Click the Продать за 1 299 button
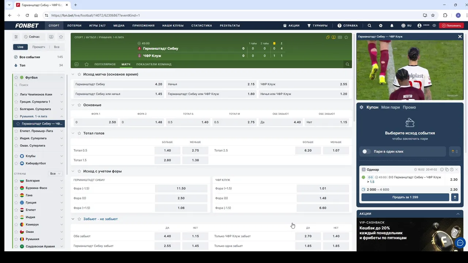This screenshot has width=468, height=263. 405,197
